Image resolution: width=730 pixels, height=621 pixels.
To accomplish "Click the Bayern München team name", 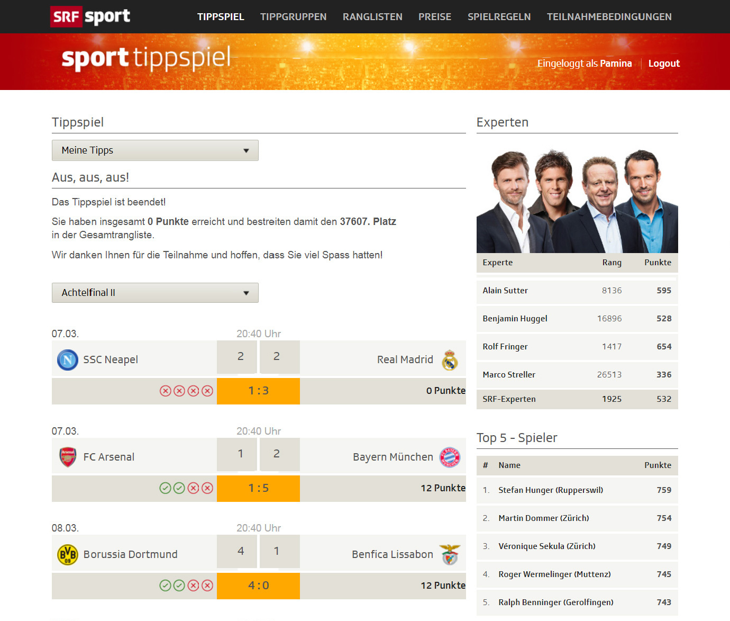I will (x=393, y=457).
